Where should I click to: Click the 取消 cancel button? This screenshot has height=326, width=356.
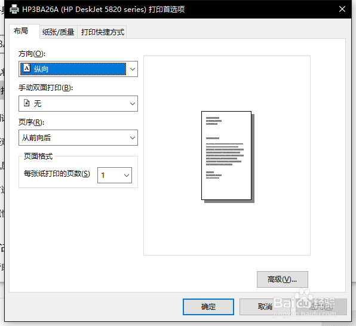point(265,307)
